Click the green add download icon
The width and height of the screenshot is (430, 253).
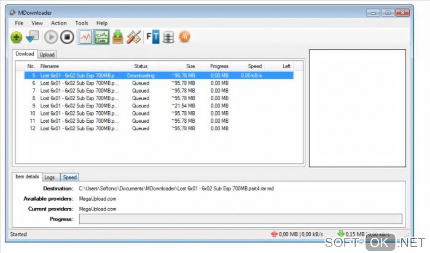(16, 37)
